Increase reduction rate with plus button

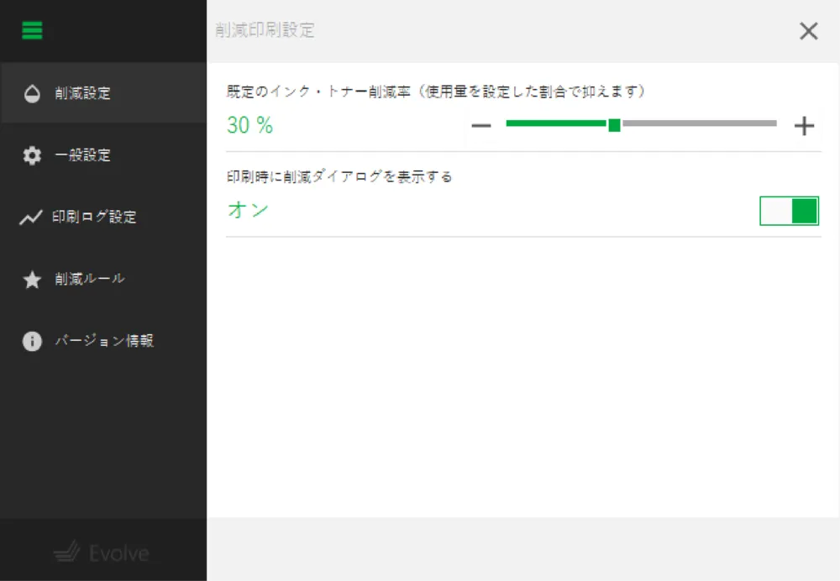(x=804, y=126)
